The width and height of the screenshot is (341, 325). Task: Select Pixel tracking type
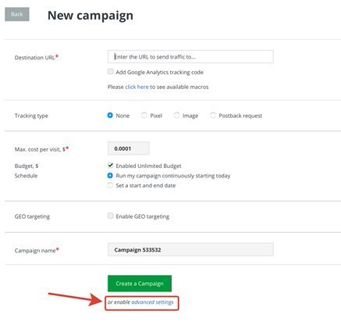144,115
